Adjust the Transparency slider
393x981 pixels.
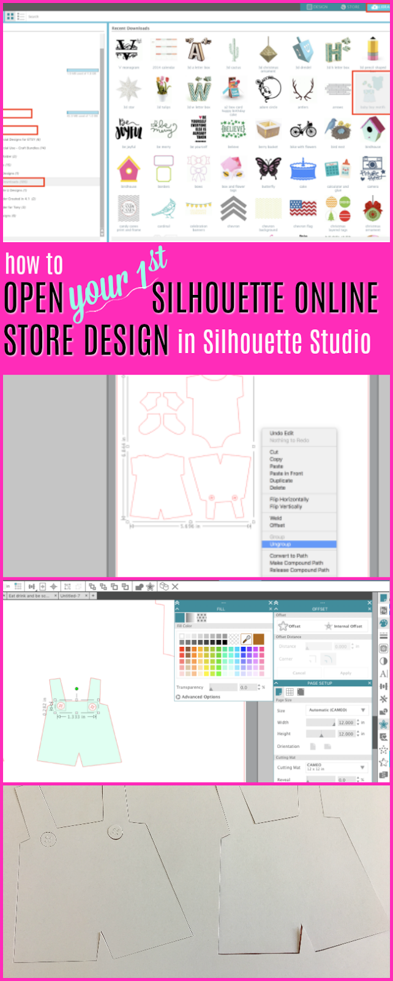point(223,687)
